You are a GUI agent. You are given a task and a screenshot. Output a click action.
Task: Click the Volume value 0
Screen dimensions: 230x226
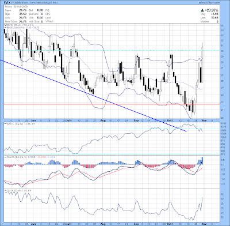pyautogui.click(x=217, y=21)
